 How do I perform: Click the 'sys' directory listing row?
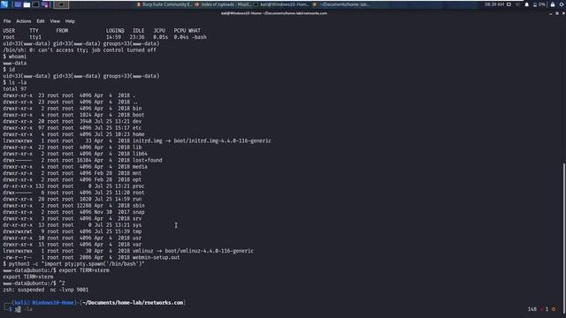point(73,225)
